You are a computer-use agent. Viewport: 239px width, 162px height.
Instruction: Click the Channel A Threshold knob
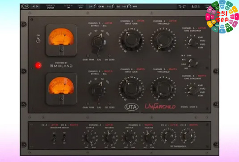click(x=164, y=40)
